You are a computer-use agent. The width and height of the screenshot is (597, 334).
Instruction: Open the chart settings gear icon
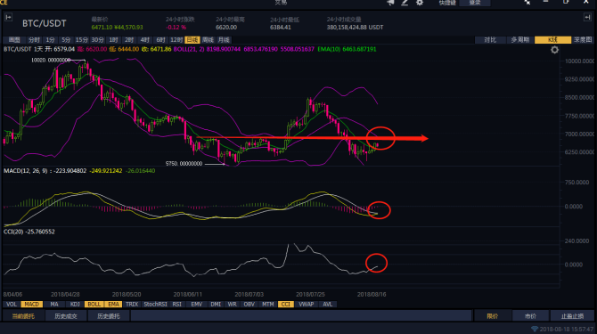click(x=554, y=50)
